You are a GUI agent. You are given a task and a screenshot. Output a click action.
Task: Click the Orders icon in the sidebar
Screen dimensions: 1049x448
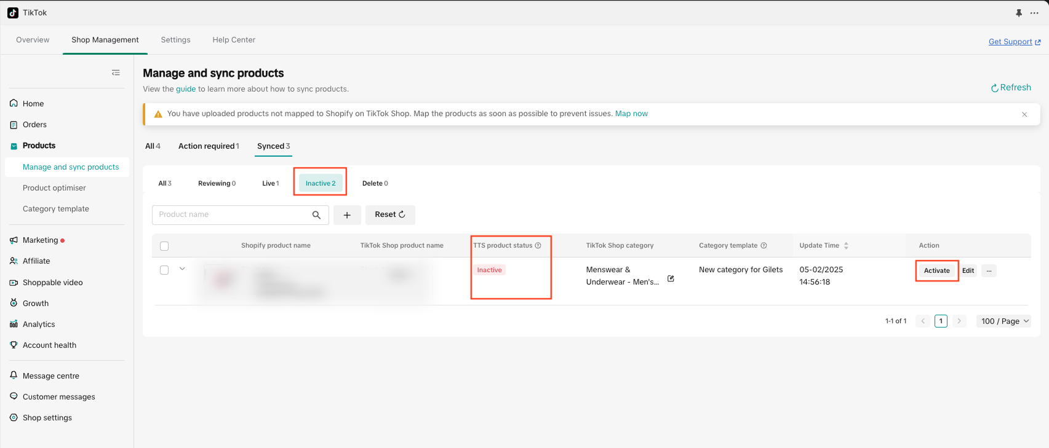pos(14,125)
